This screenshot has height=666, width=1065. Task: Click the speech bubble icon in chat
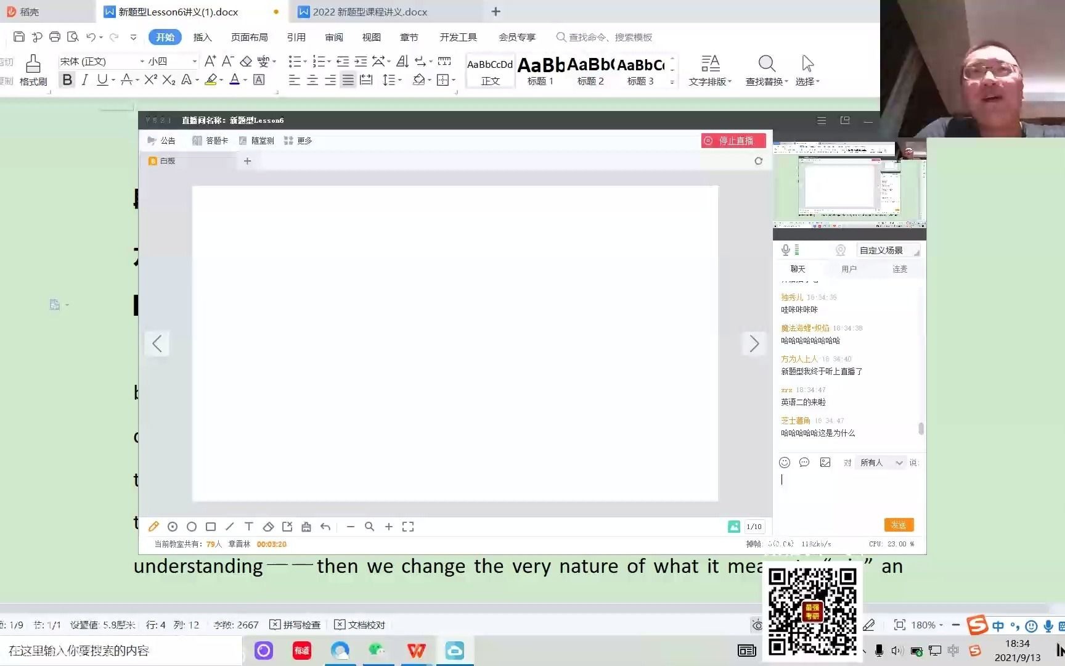coord(804,462)
